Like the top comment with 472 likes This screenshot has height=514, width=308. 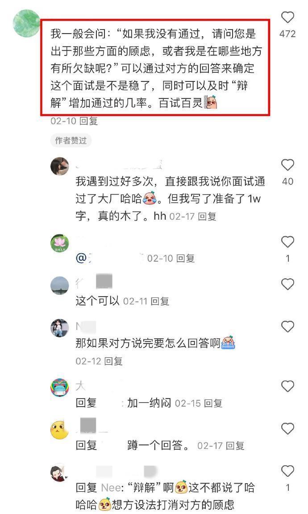(x=288, y=17)
